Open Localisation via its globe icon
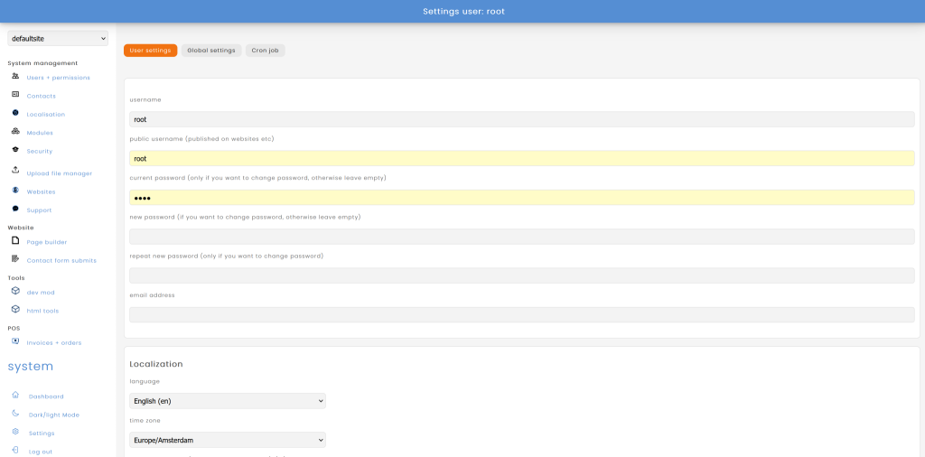The image size is (925, 457). pyautogui.click(x=15, y=113)
